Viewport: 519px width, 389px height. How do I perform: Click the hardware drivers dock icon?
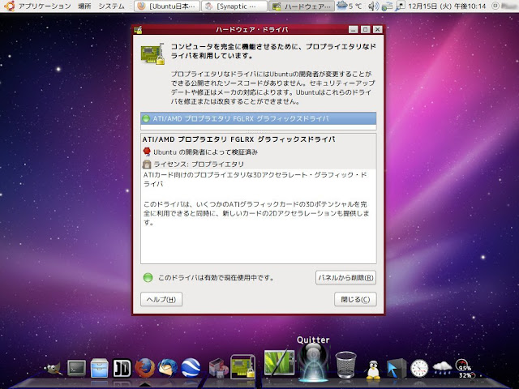tap(242, 366)
